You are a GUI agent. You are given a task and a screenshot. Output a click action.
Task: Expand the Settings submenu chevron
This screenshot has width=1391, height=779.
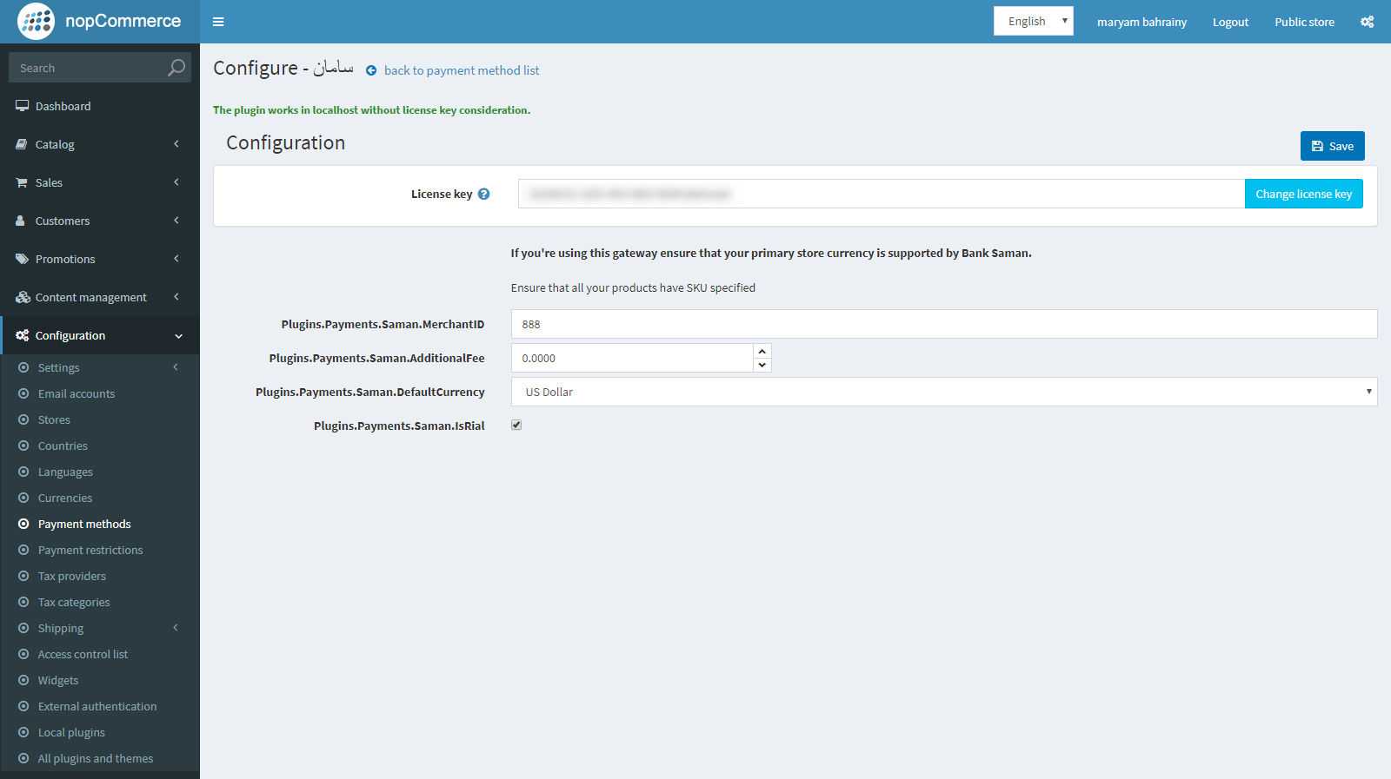176,367
